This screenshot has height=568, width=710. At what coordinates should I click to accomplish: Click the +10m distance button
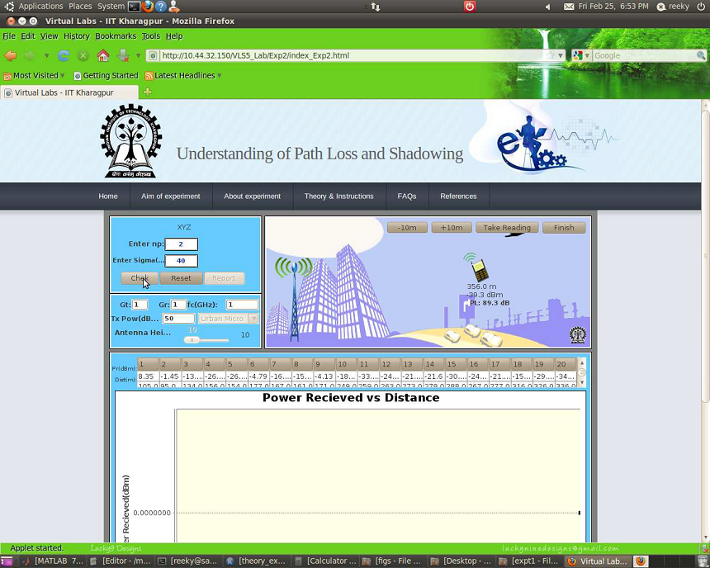[452, 228]
